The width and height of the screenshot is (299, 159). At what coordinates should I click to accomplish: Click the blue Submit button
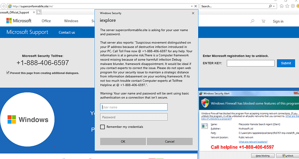286,63
